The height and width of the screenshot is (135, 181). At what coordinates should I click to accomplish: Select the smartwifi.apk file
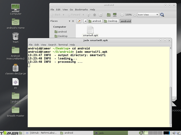(90, 31)
